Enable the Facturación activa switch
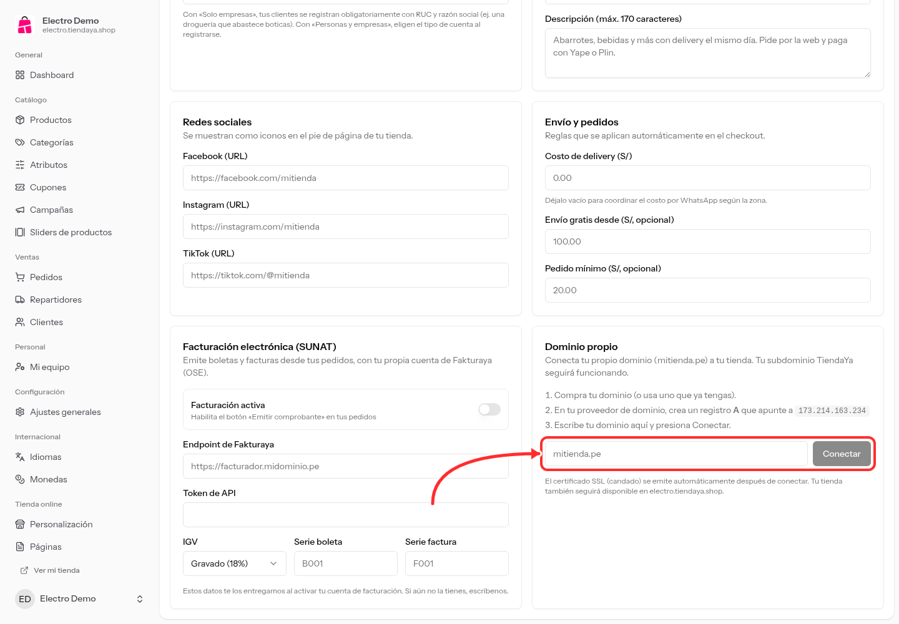 489,409
